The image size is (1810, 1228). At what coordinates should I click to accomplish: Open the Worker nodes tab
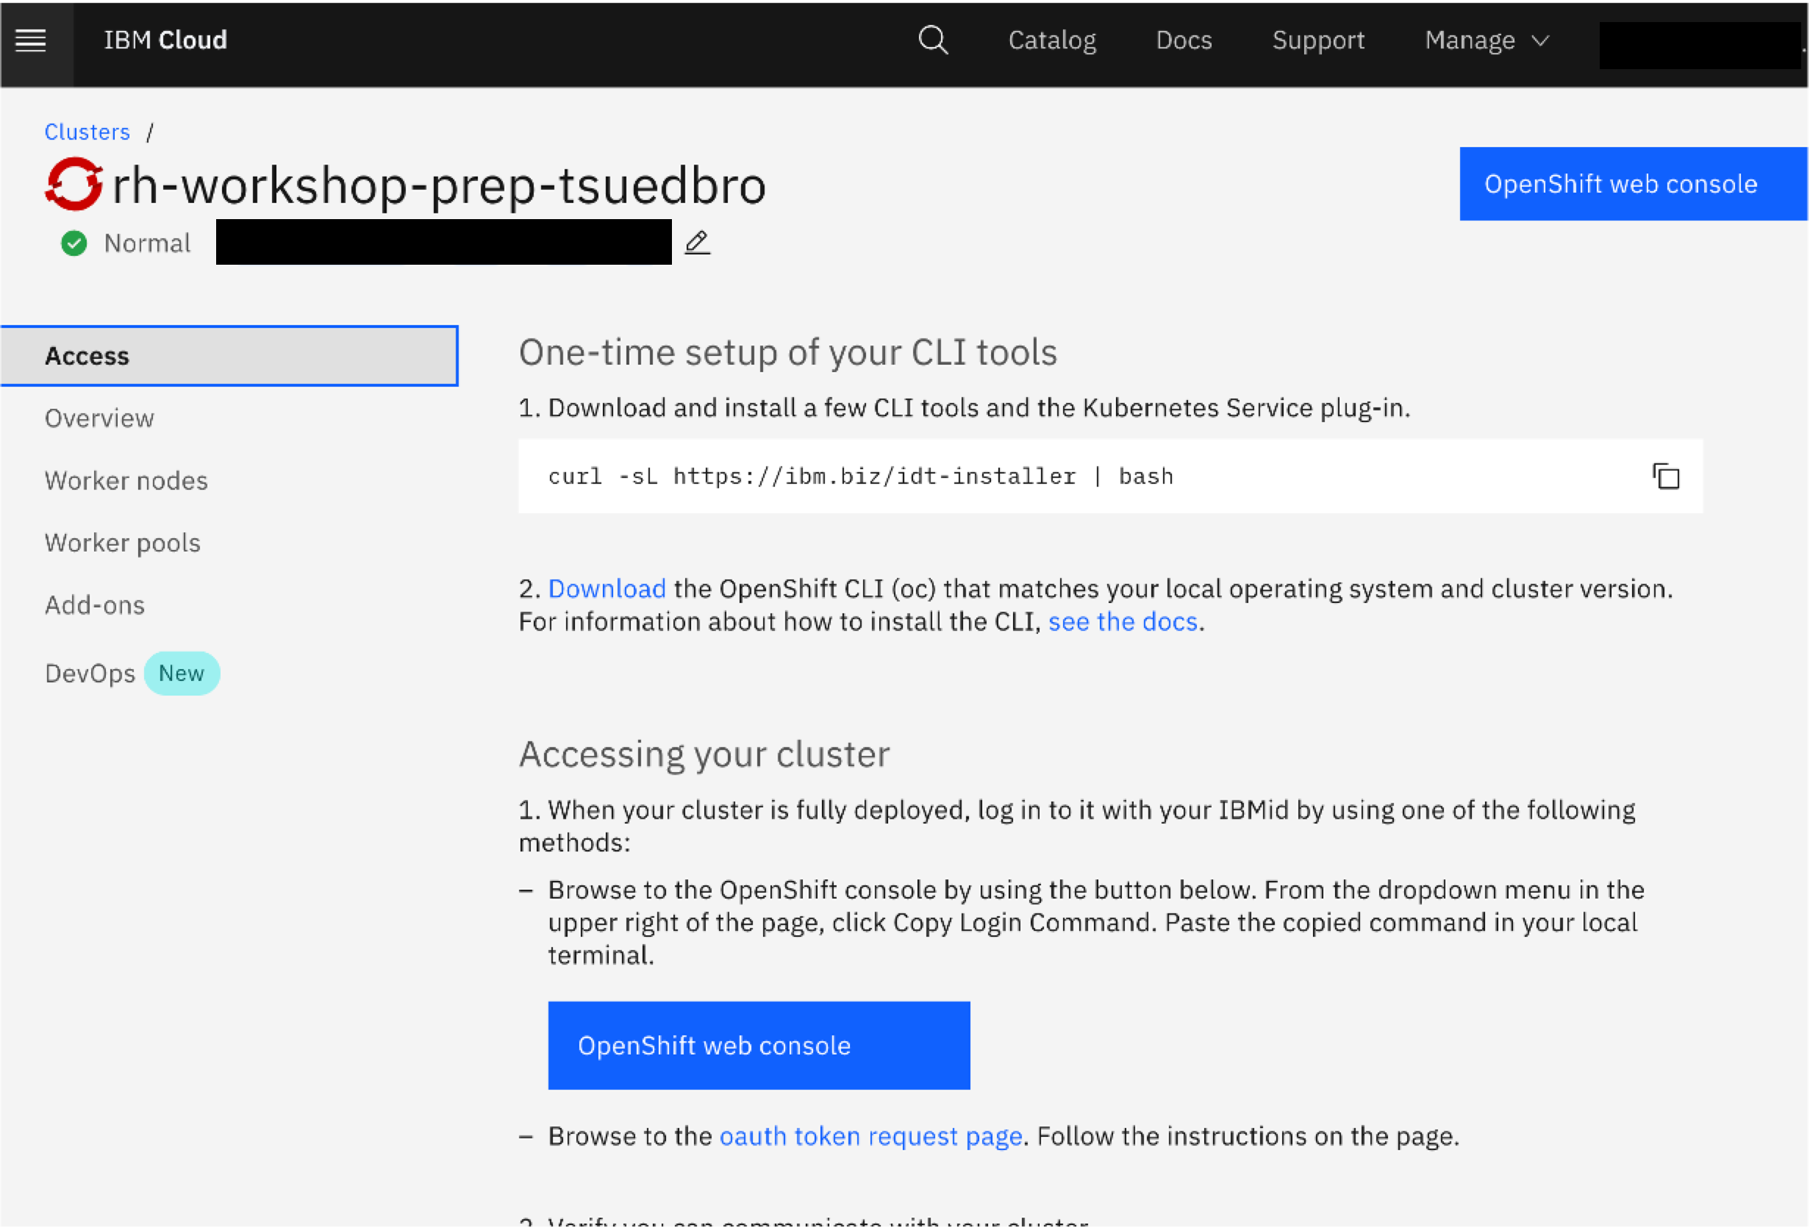point(126,481)
